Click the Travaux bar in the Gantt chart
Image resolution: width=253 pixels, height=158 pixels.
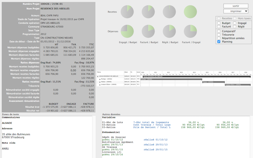(213, 82)
